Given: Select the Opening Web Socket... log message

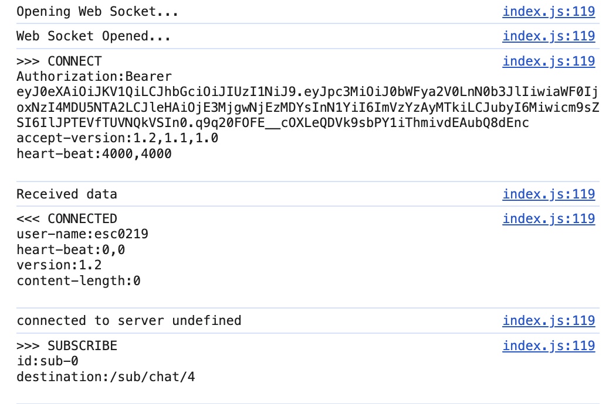Looking at the screenshot, I should [x=97, y=12].
